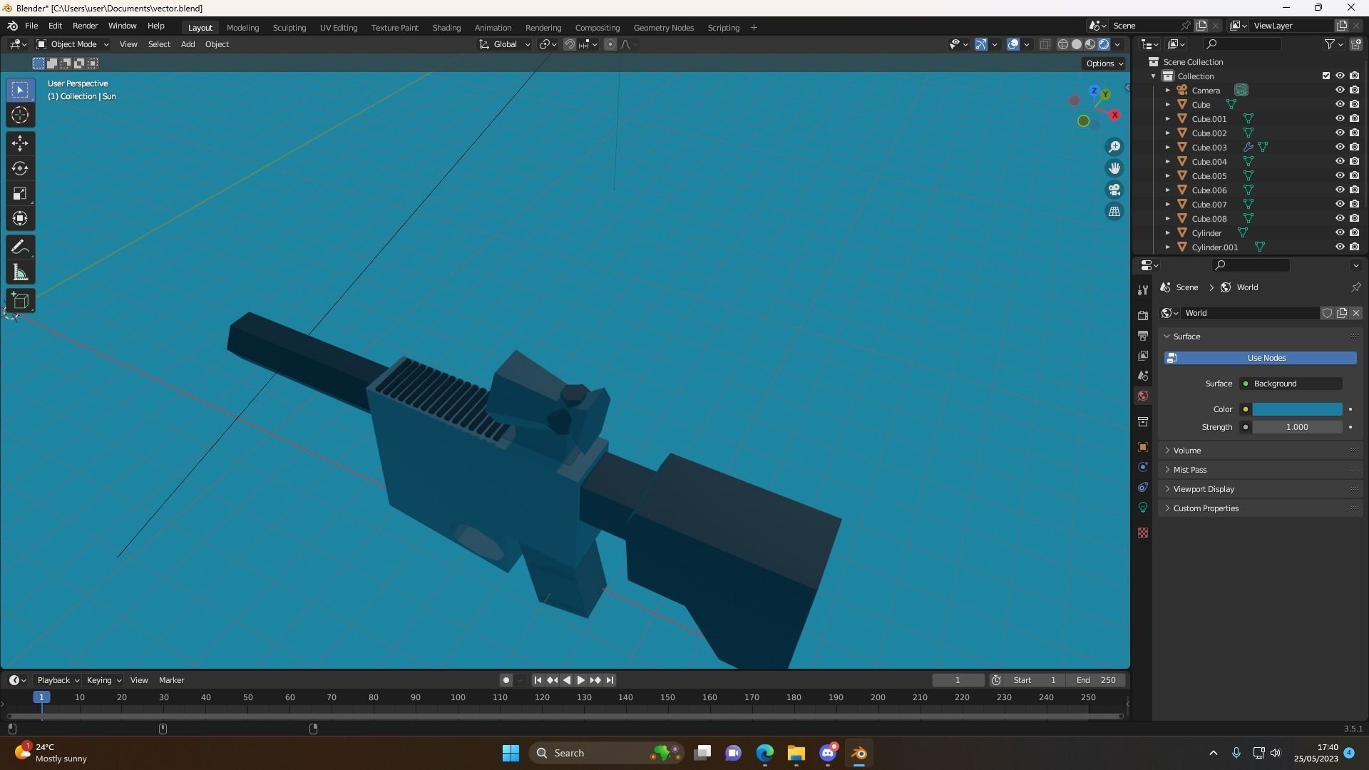1369x770 pixels.
Task: Open Windows taskbar Search box
Action: click(x=607, y=753)
